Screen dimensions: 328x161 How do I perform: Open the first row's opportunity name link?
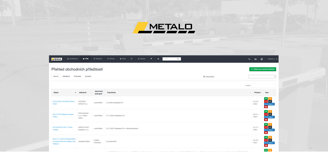[x=63, y=102]
